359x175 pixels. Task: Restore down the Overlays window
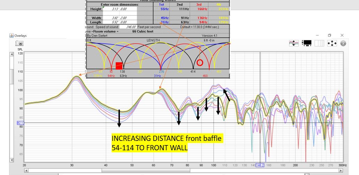[x=329, y=35]
